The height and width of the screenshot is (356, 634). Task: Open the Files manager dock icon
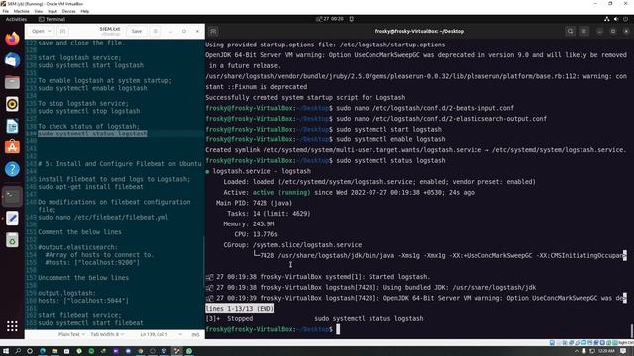tap(12, 82)
